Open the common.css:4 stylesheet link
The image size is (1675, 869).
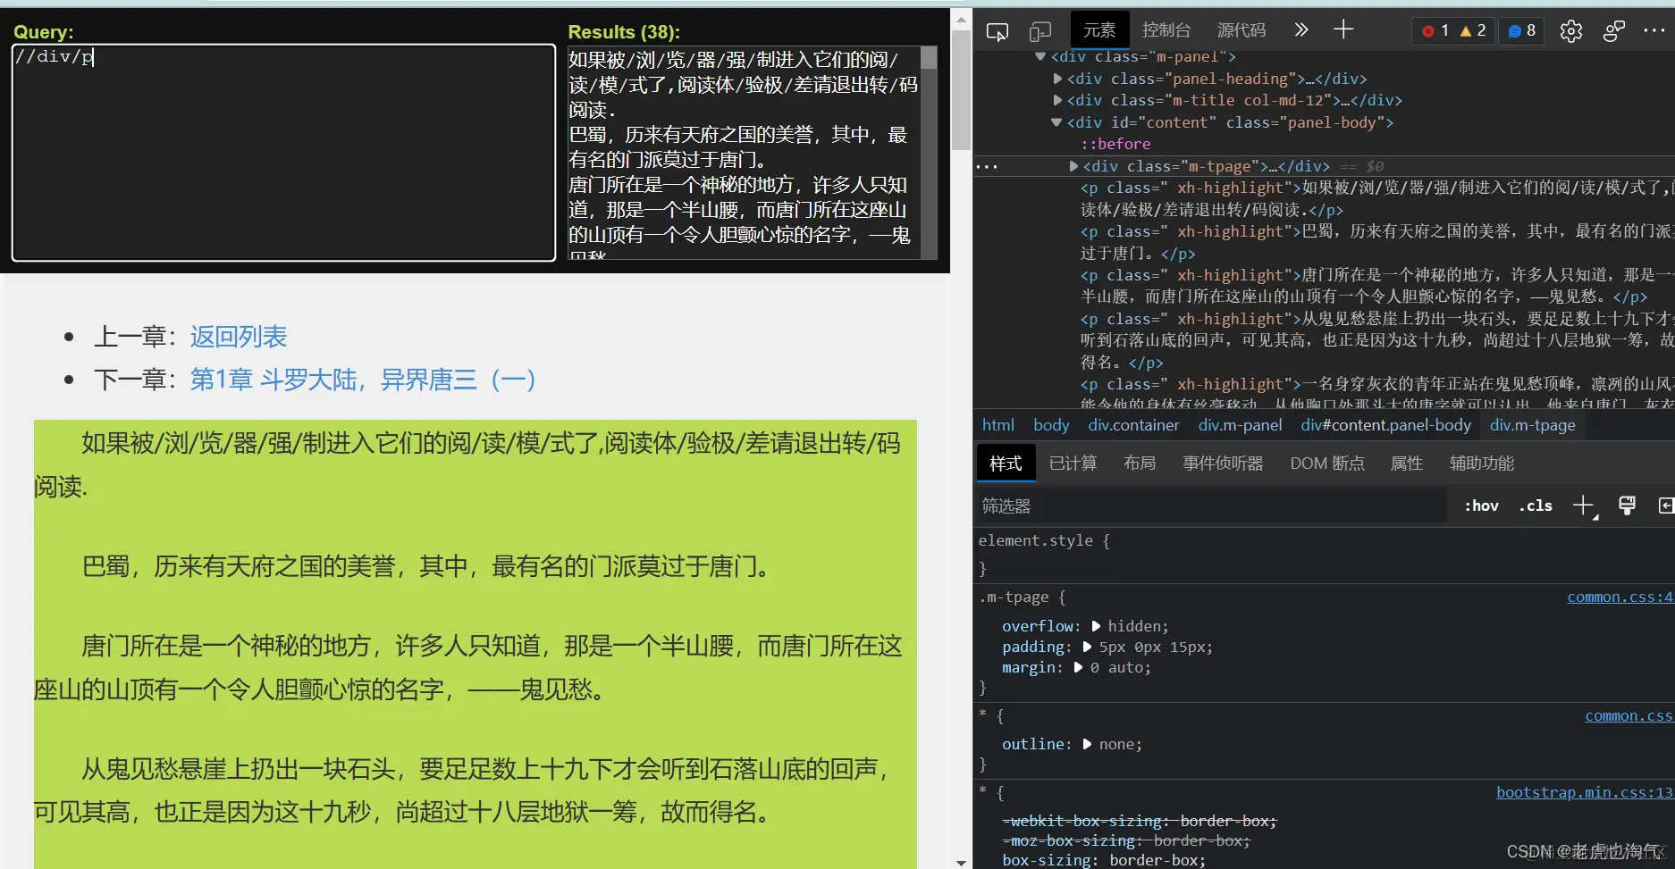click(x=1620, y=597)
